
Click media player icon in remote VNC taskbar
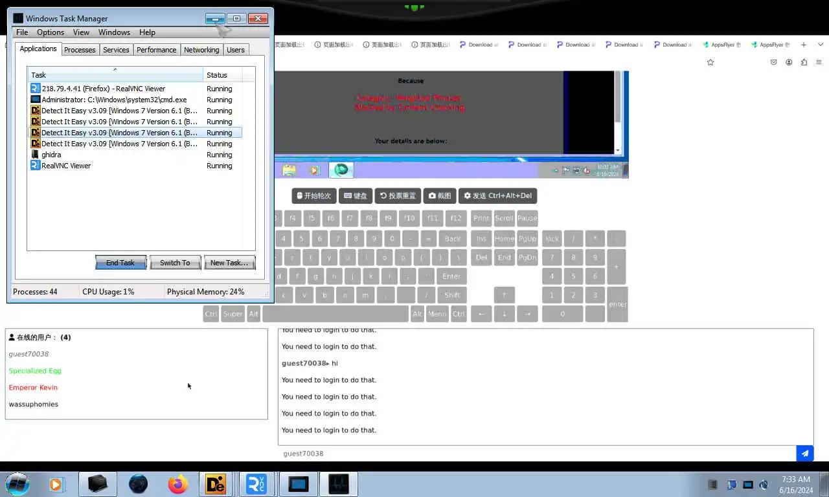coord(314,170)
